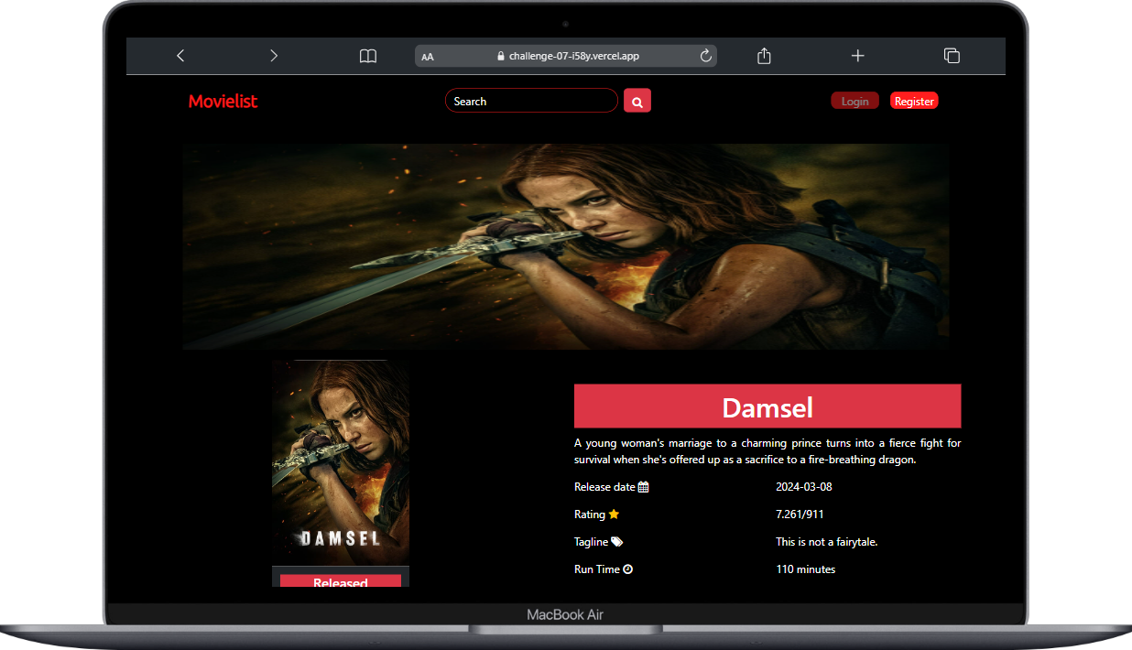Focus the Search input field
The image size is (1132, 650).
(531, 101)
